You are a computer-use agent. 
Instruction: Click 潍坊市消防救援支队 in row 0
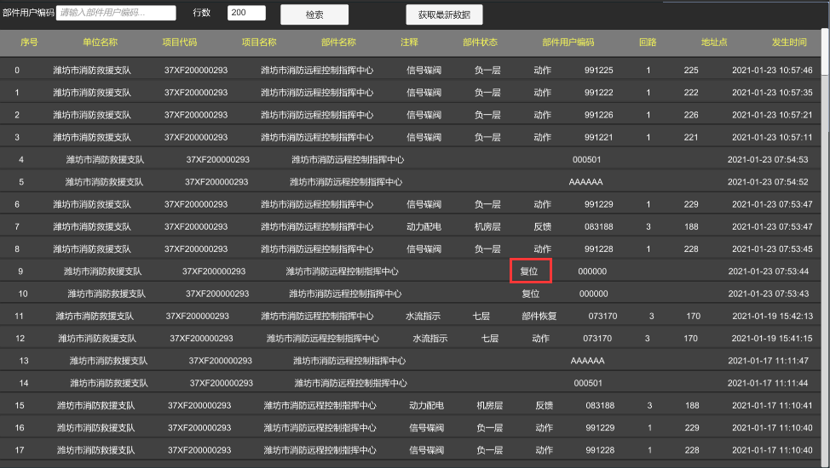(x=92, y=71)
